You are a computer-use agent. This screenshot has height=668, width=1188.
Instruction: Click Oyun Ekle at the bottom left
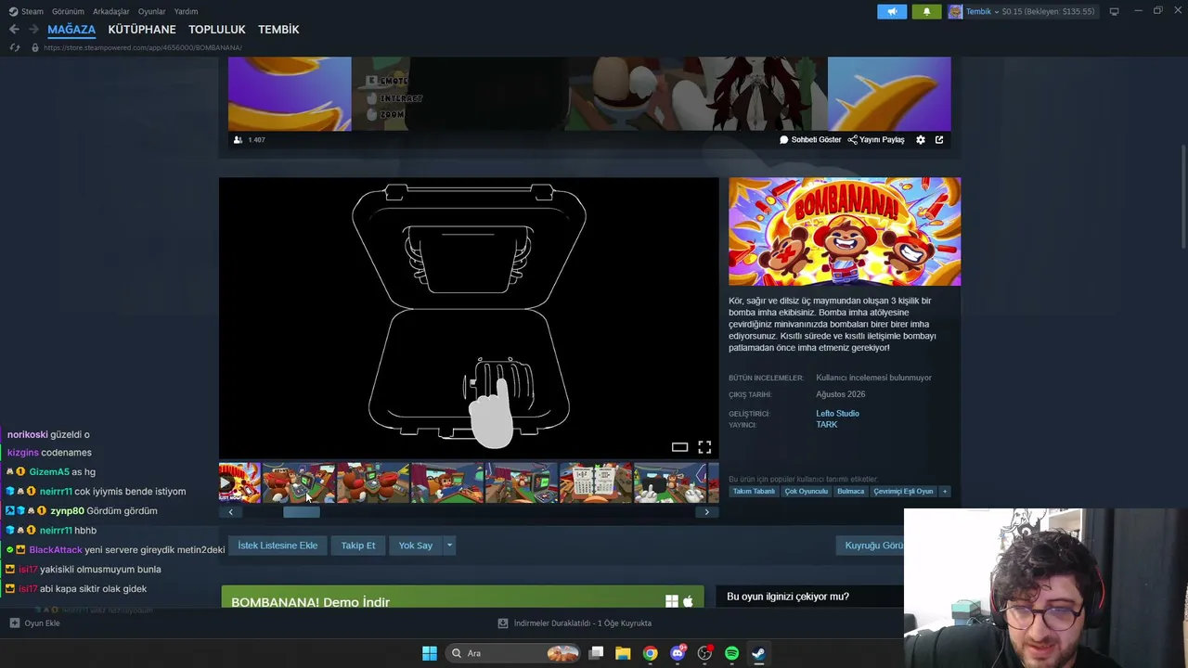34,623
